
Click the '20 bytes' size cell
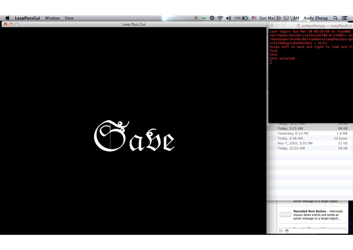[340, 138]
